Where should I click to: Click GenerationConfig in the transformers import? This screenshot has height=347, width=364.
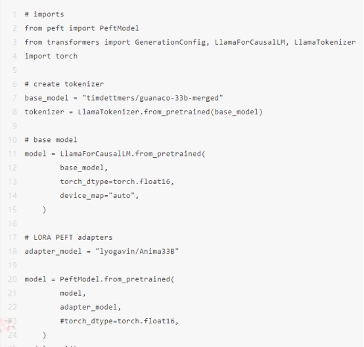tap(170, 43)
